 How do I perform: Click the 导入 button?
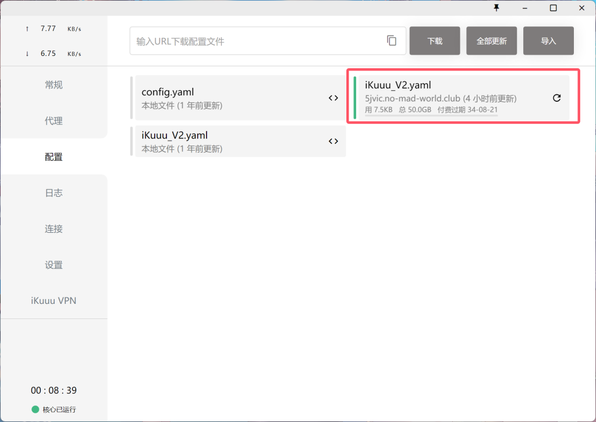point(548,41)
